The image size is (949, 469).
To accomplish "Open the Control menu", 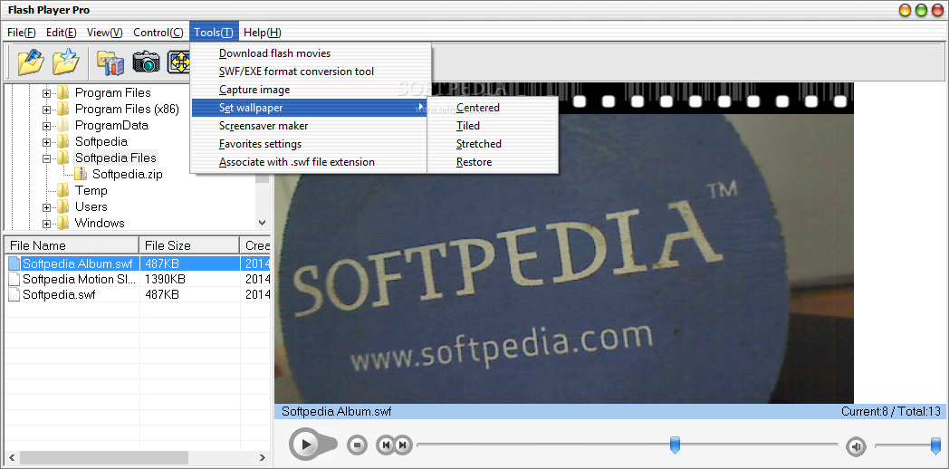I will point(158,33).
